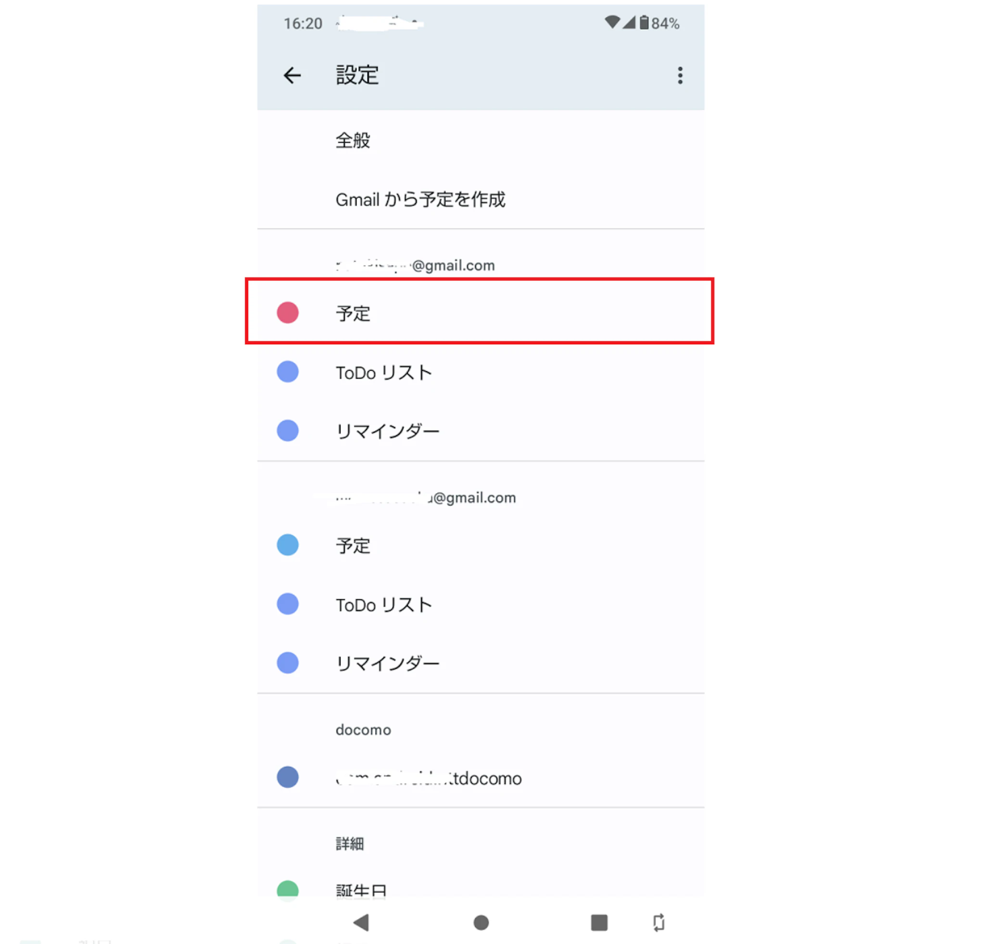This screenshot has width=985, height=944.
Task: Open second account's リマインダー entry
Action: click(480, 663)
